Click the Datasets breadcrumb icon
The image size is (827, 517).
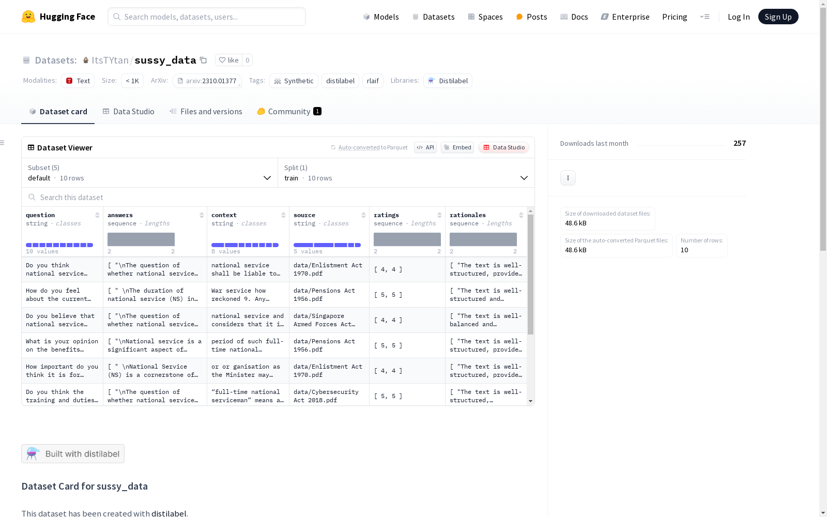pyautogui.click(x=26, y=60)
